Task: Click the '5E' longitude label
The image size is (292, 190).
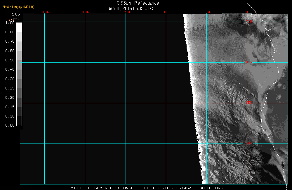Action: point(209,12)
